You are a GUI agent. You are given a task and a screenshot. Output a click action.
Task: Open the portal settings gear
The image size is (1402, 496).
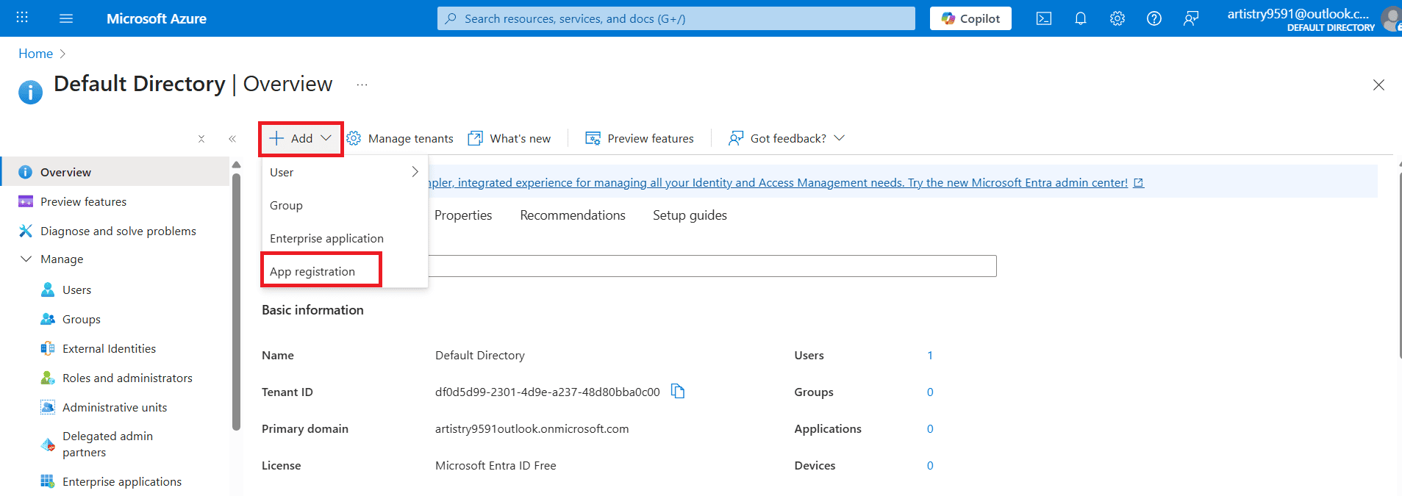coord(1117,18)
